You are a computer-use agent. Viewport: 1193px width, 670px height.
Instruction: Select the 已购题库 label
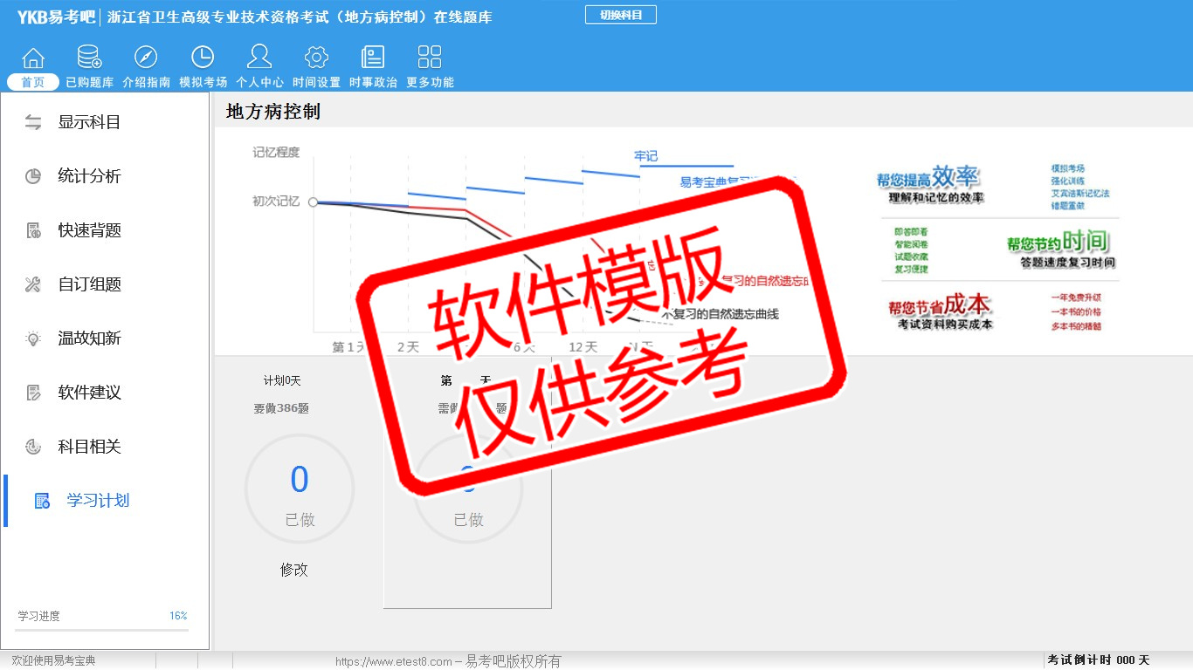(x=89, y=82)
